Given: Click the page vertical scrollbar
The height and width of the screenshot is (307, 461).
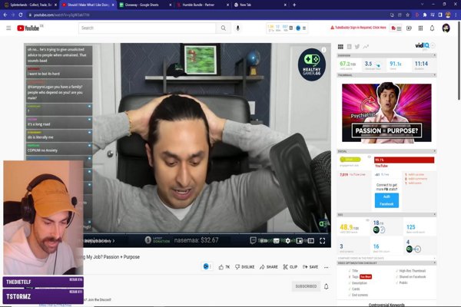Looking at the screenshot, I should (x=459, y=61).
